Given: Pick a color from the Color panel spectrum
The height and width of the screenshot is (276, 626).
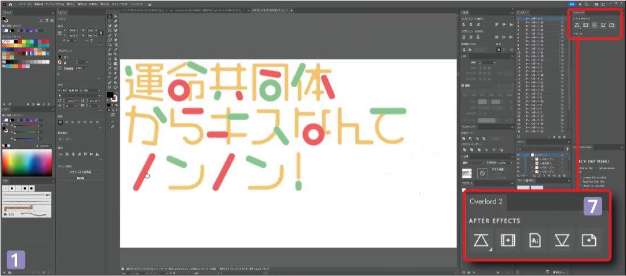Looking at the screenshot, I should tap(27, 163).
